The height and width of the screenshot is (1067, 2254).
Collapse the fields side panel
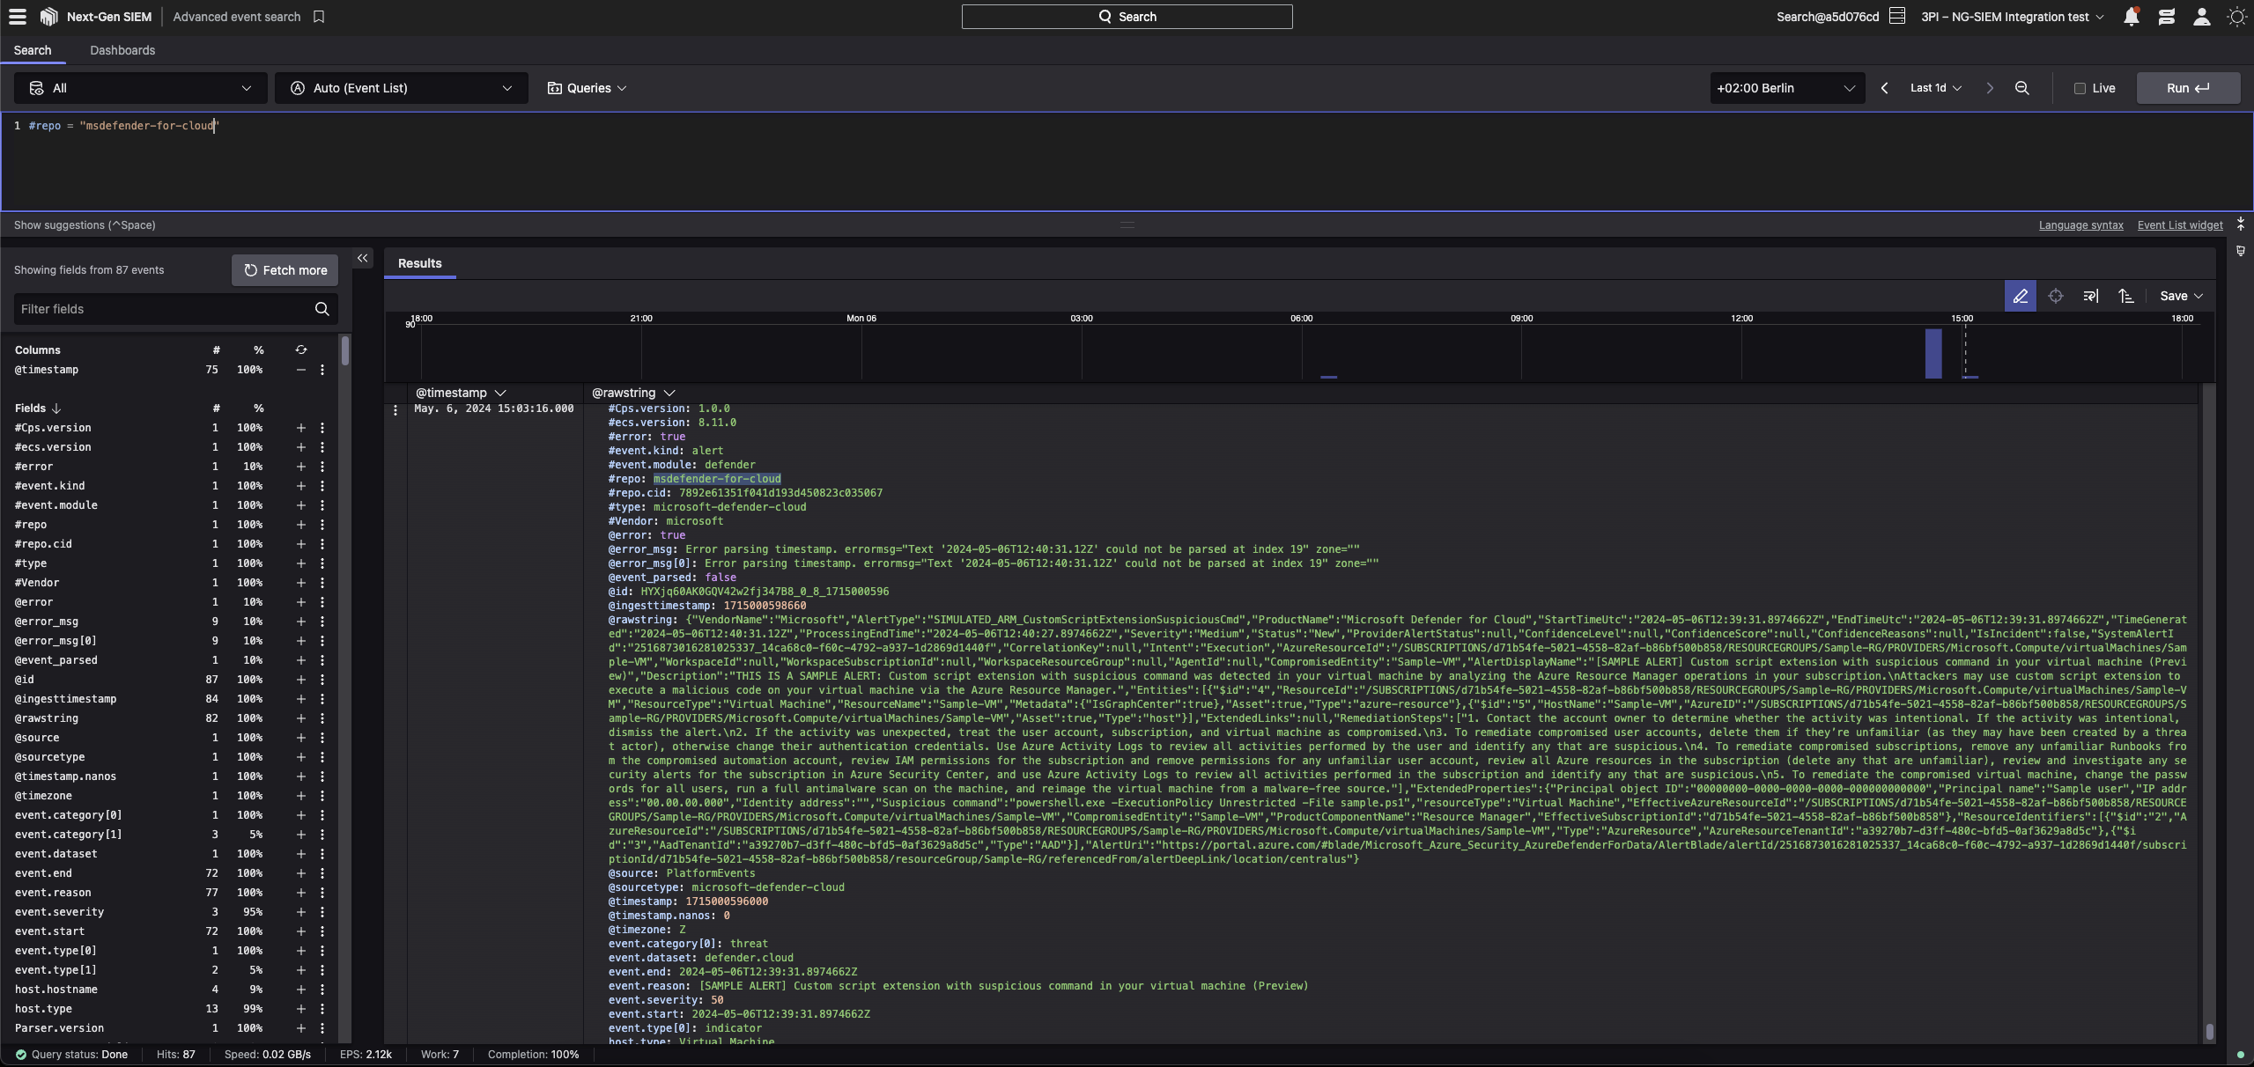362,258
